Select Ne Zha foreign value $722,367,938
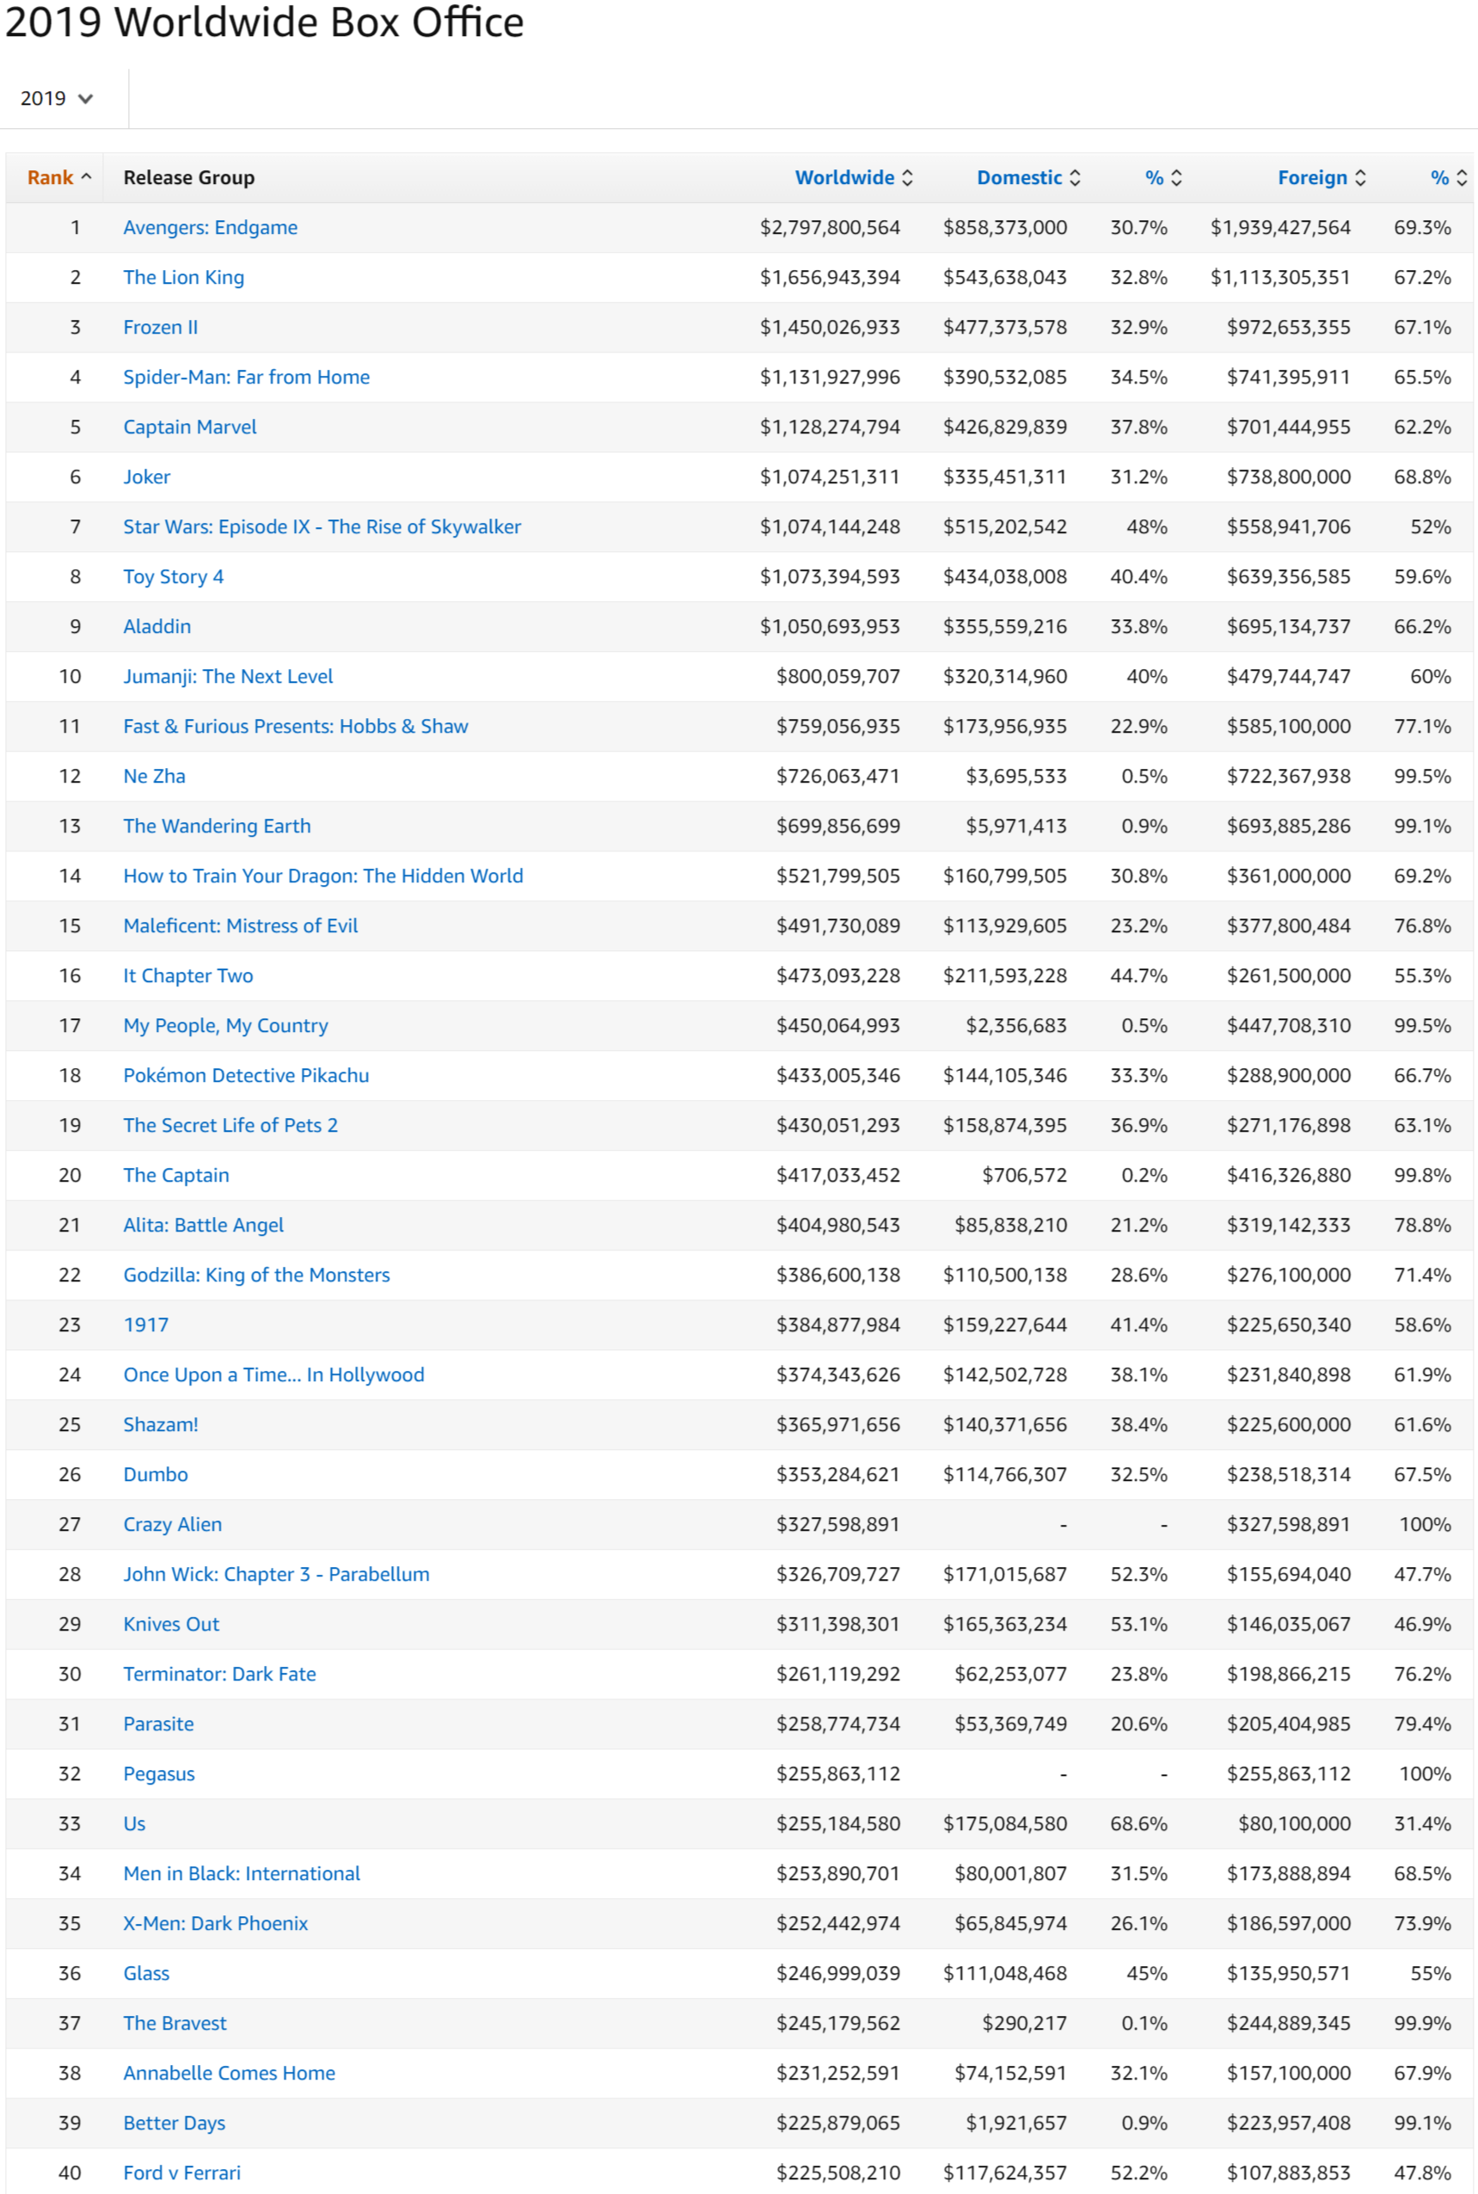The height and width of the screenshot is (2194, 1478). tap(1289, 776)
